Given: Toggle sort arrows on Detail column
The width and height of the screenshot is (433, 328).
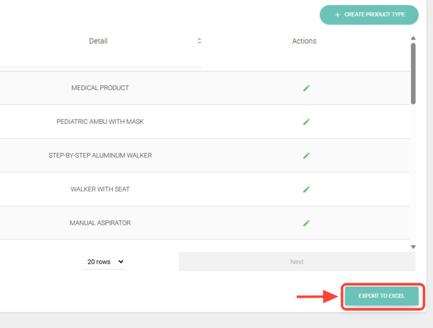Looking at the screenshot, I should [199, 41].
